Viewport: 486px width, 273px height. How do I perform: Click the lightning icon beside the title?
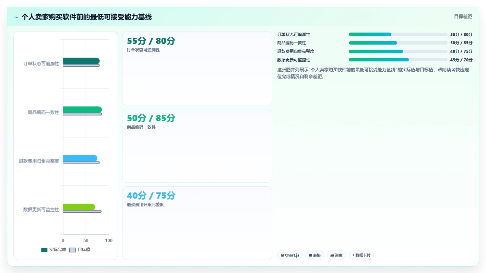[16, 17]
